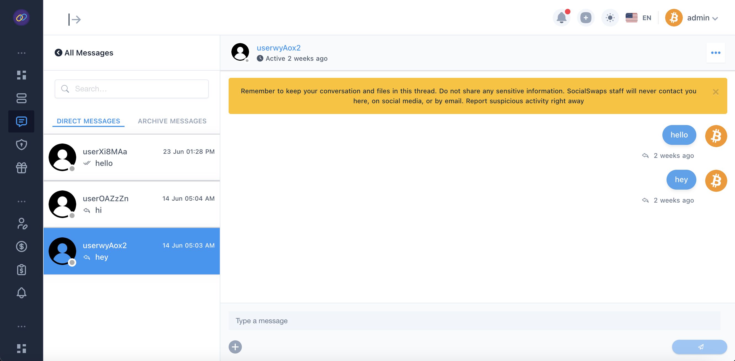735x361 pixels.
Task: Expand the sidebar with arrow icon
Action: [75, 19]
